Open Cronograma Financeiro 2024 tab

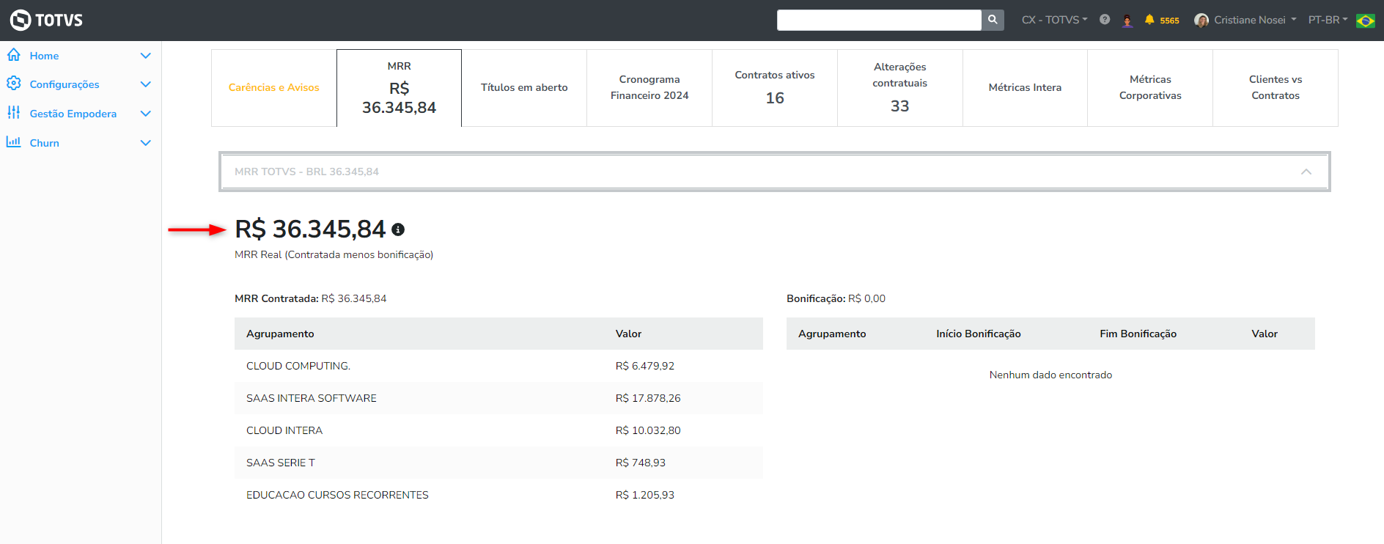coord(649,88)
